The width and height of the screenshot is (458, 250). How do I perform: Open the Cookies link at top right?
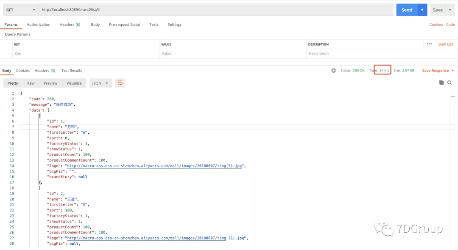coord(436,25)
